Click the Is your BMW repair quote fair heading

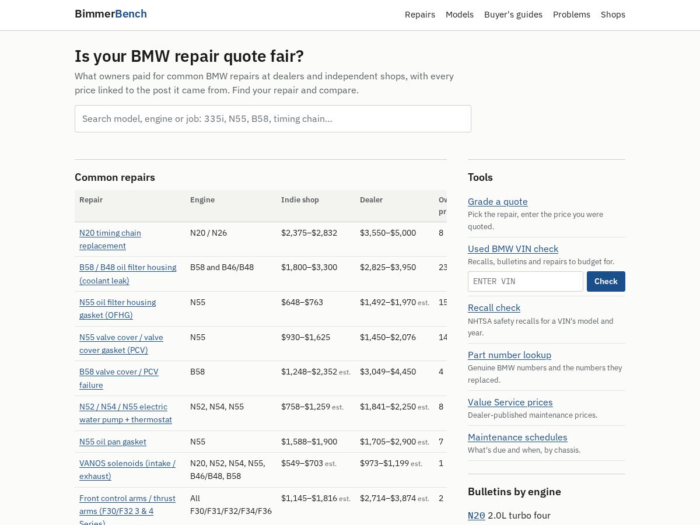click(189, 57)
